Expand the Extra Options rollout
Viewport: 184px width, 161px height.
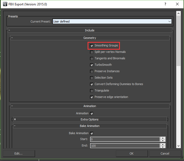[x=90, y=119]
